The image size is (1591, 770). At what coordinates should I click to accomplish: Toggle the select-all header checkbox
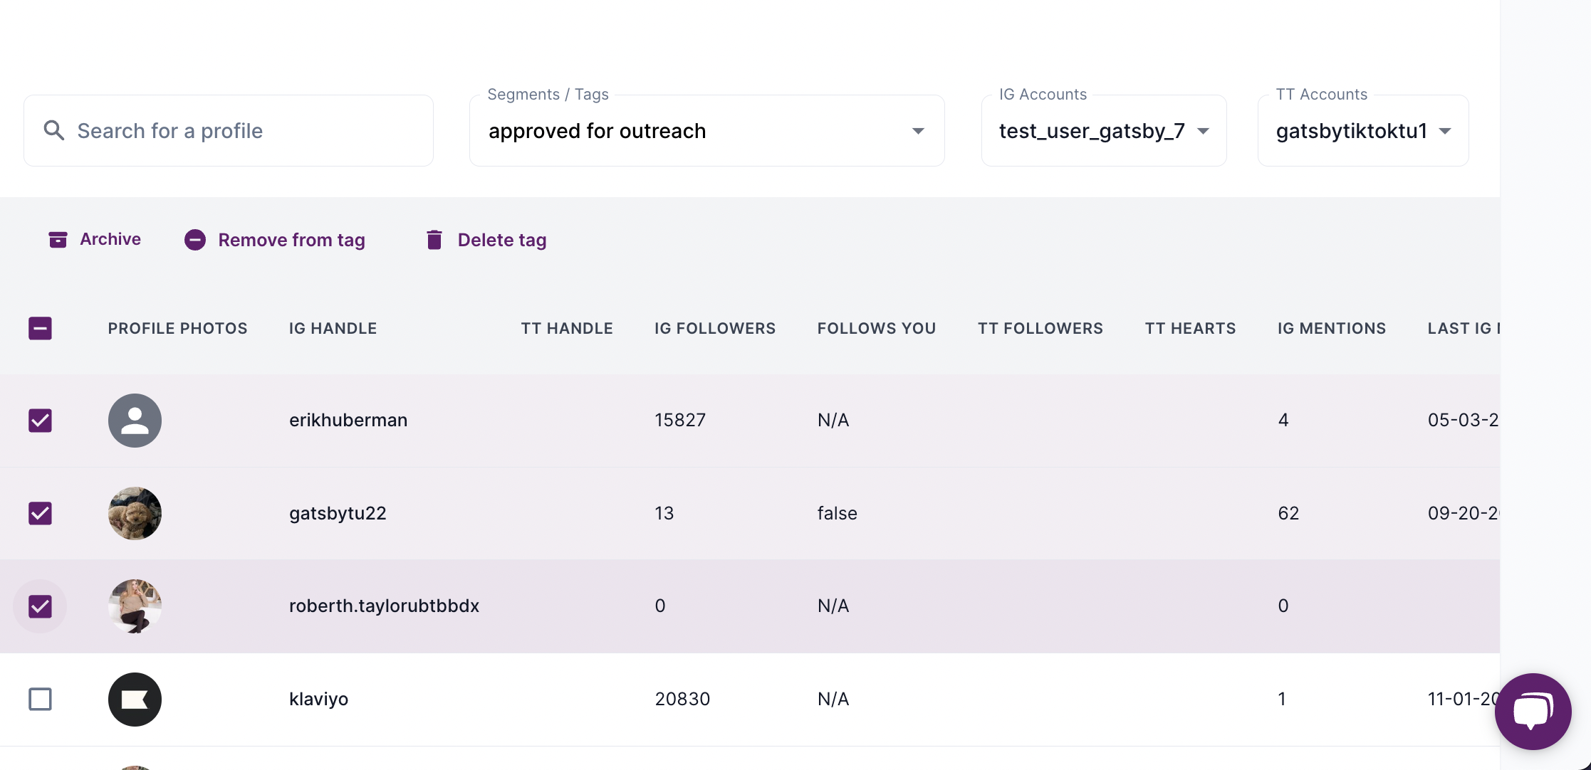(x=40, y=328)
